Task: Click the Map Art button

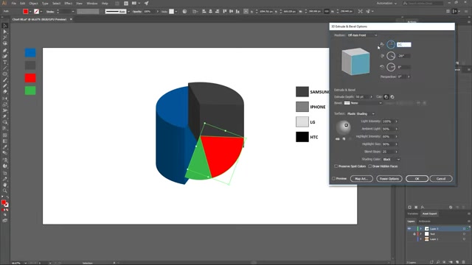Action: [361, 178]
